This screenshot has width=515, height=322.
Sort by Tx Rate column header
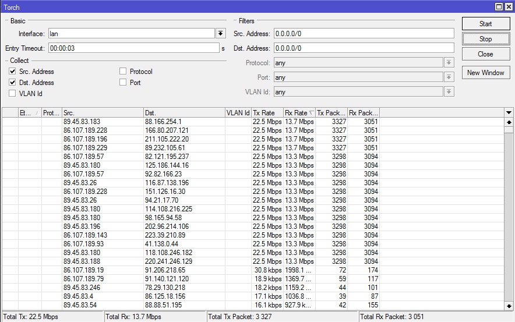coord(267,113)
